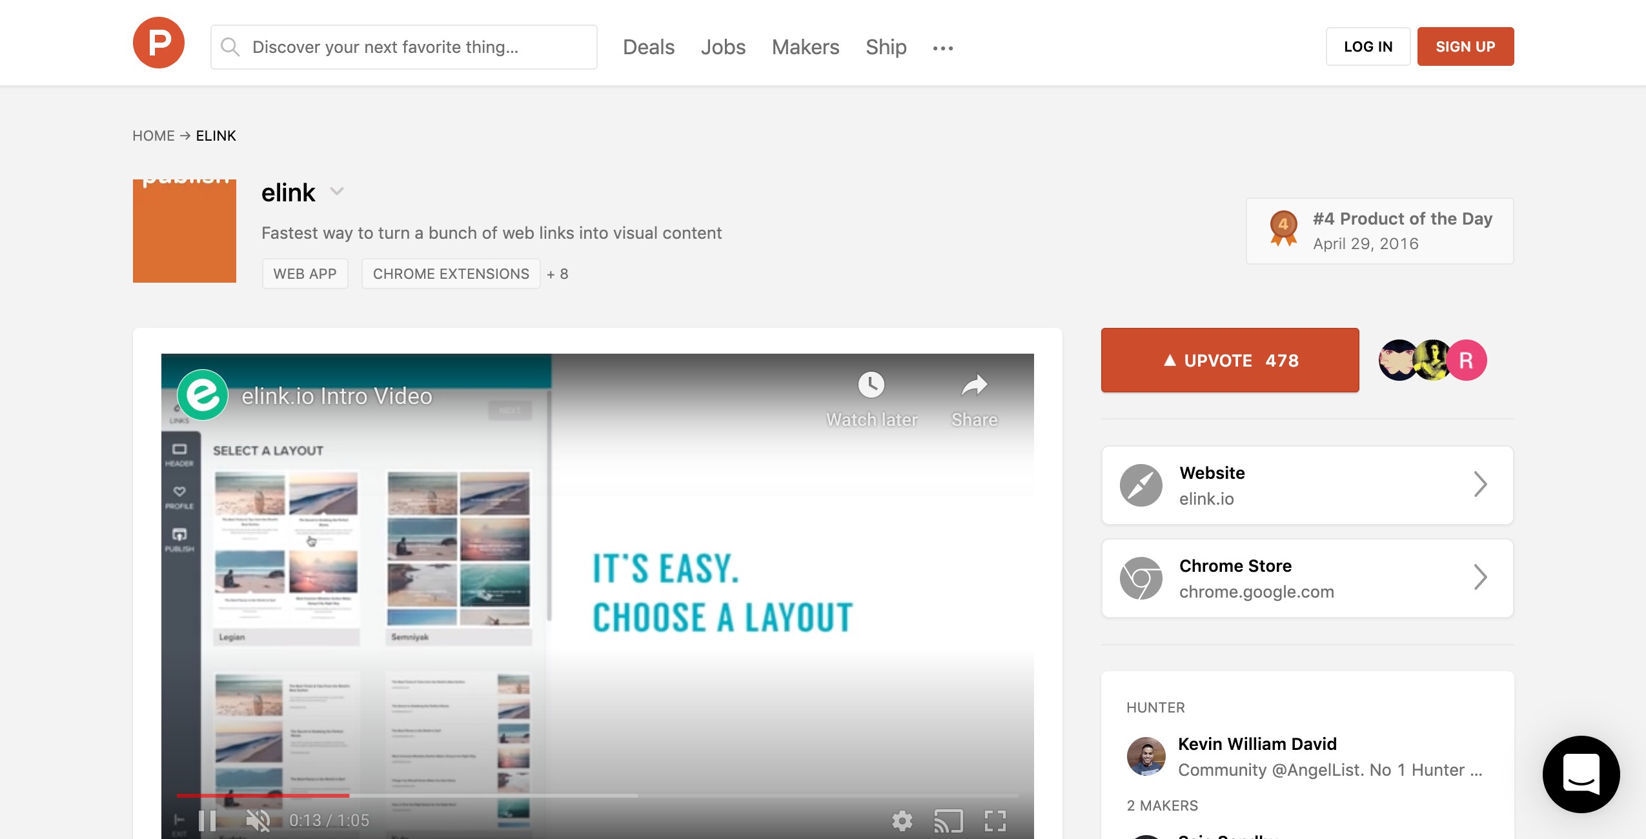The image size is (1646, 839).
Task: Unmute the video sound
Action: pos(258,820)
